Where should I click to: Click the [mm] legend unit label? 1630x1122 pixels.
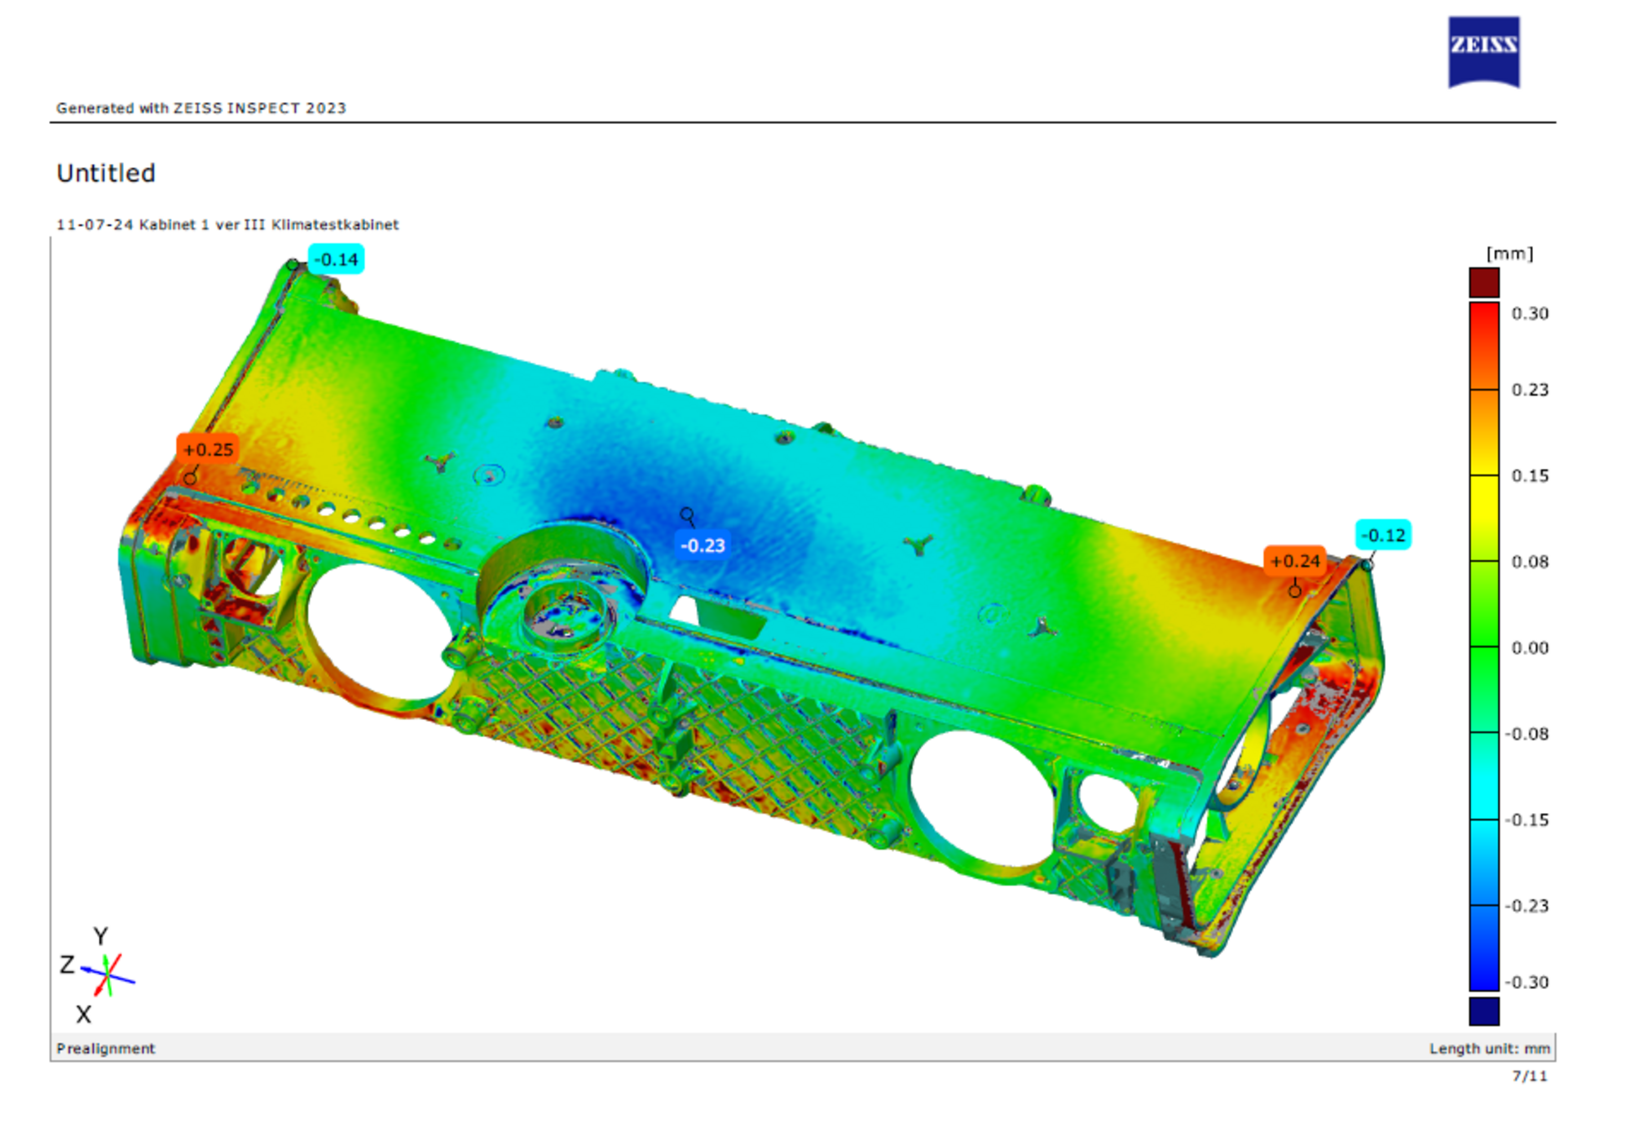(1509, 254)
